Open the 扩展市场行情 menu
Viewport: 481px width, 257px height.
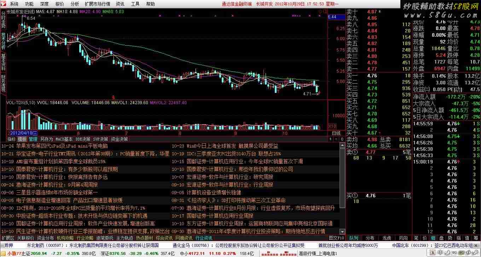(x=97, y=4)
